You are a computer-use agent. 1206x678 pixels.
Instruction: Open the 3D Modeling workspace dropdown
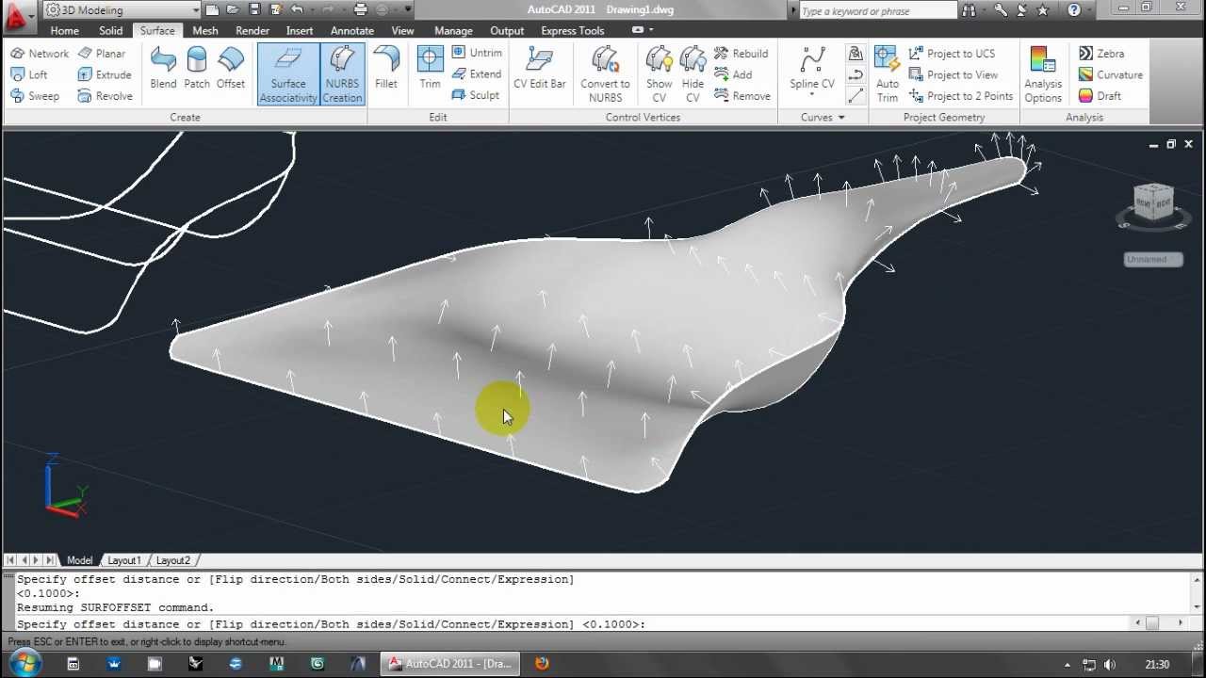click(122, 9)
